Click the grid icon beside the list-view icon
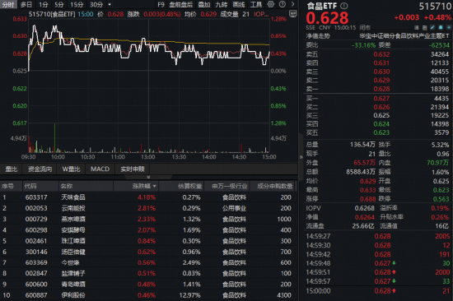This screenshot has height=301, width=453. [424, 27]
